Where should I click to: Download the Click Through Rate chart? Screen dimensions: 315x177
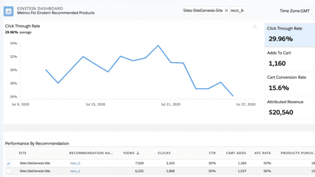tap(255, 26)
